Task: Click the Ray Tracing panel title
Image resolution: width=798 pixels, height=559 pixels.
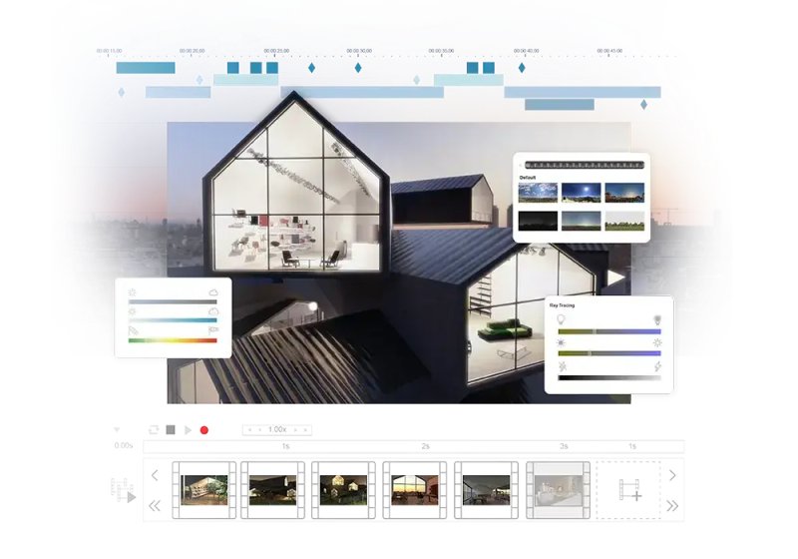Action: pyautogui.click(x=562, y=305)
